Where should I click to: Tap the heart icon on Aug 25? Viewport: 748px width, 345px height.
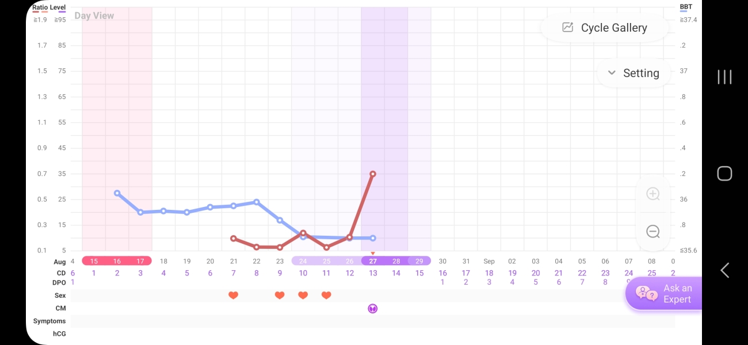pyautogui.click(x=326, y=296)
